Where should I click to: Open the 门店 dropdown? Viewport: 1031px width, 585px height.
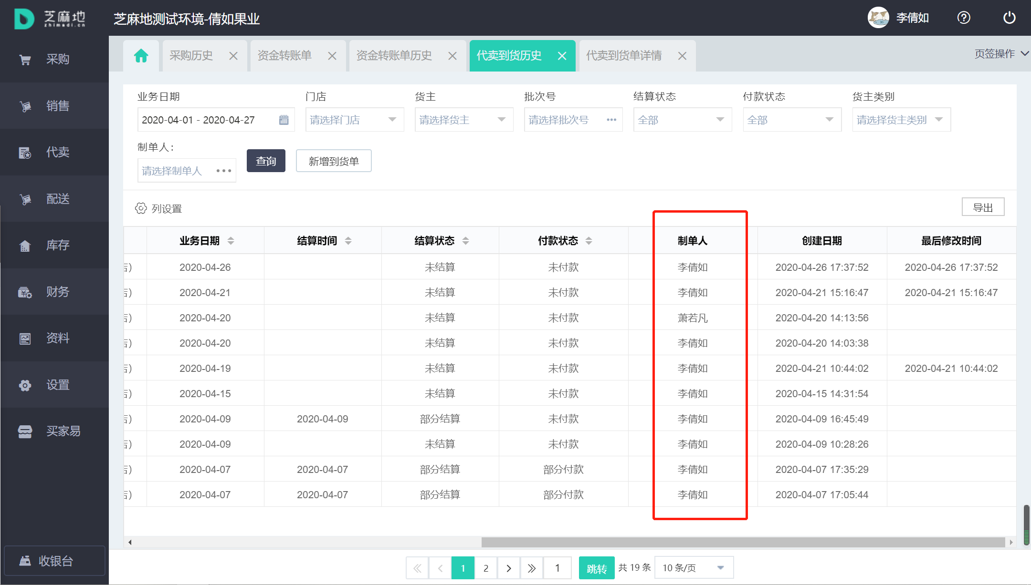(355, 120)
